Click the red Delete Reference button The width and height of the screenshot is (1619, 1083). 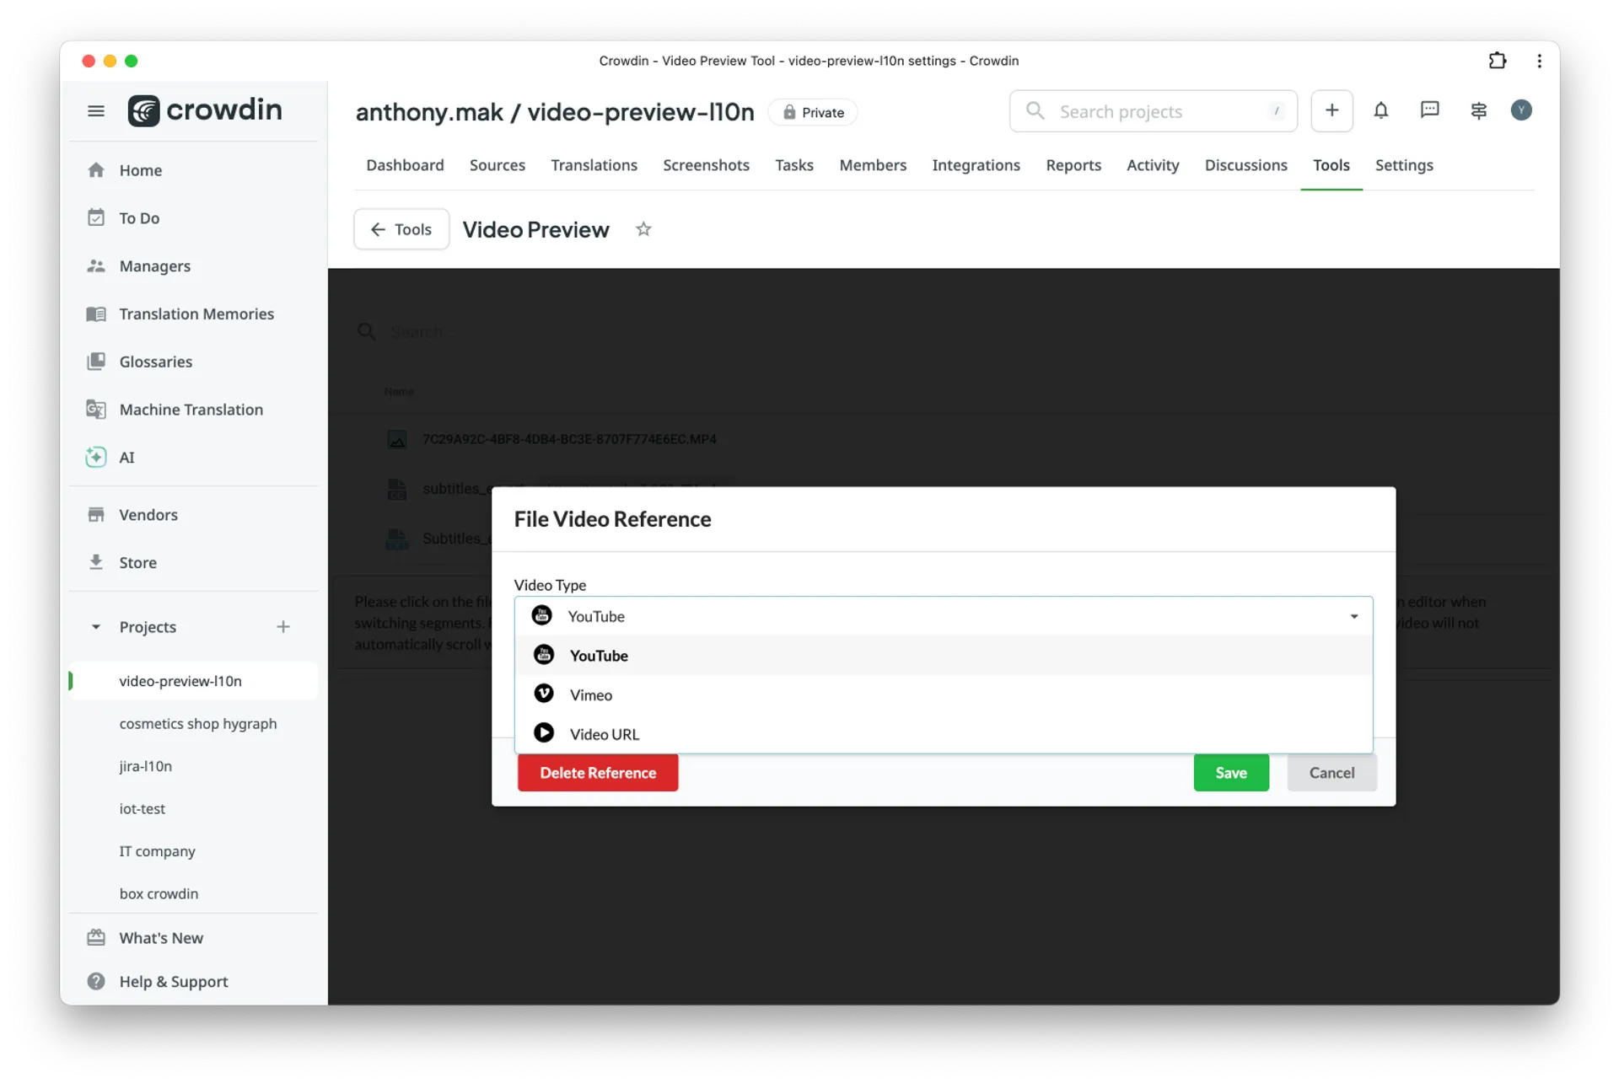(598, 773)
